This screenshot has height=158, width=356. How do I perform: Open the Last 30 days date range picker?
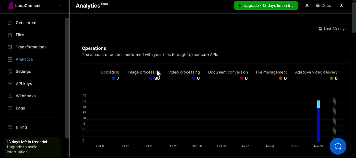[x=332, y=29]
